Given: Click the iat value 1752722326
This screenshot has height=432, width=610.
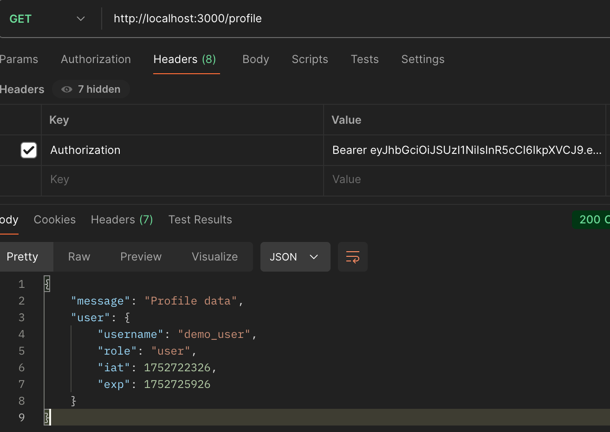Looking at the screenshot, I should pyautogui.click(x=177, y=368).
